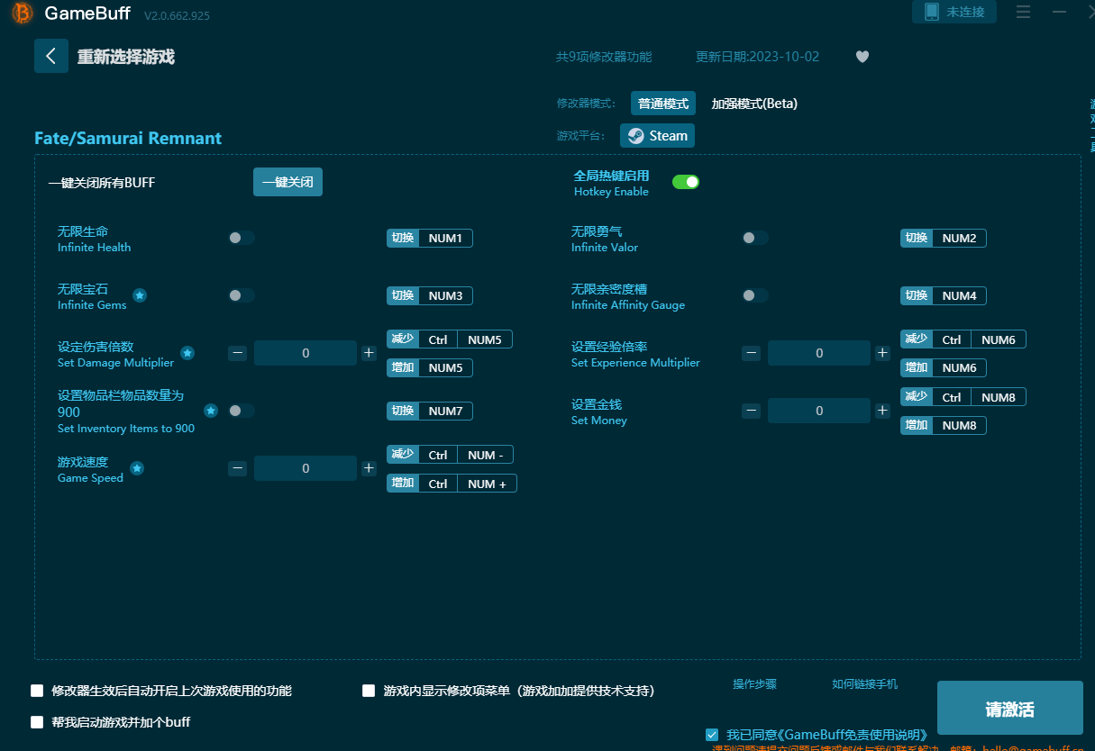The height and width of the screenshot is (751, 1095).
Task: Check the launch game and add buff checkbox
Action: [37, 722]
